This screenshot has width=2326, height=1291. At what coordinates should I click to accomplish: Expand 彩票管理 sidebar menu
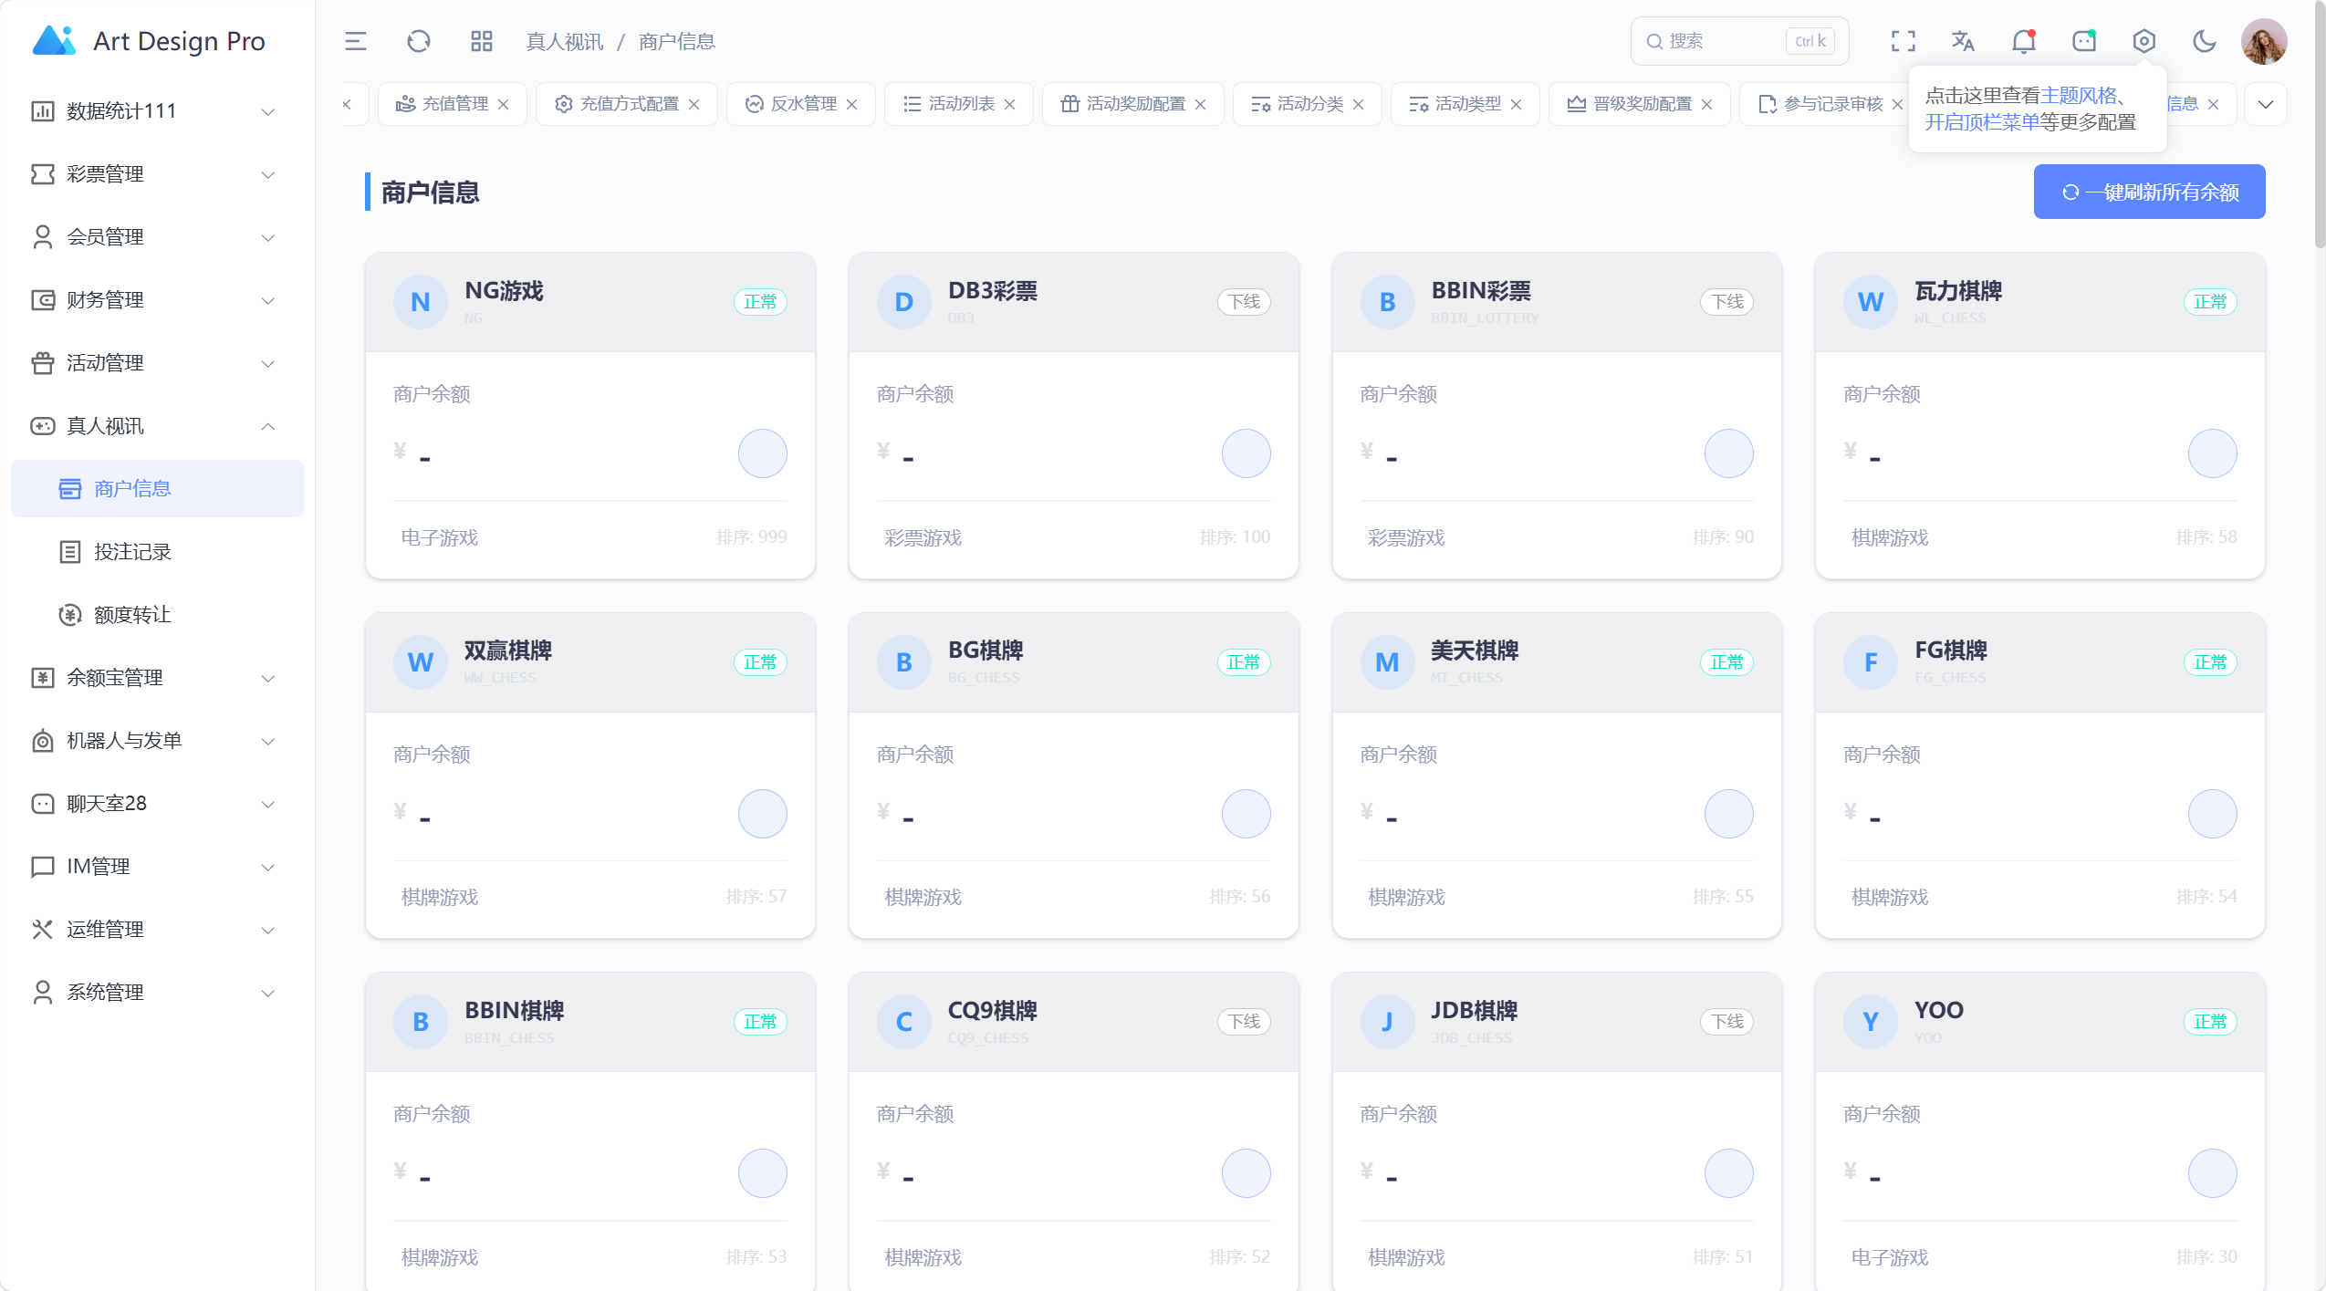(x=157, y=174)
